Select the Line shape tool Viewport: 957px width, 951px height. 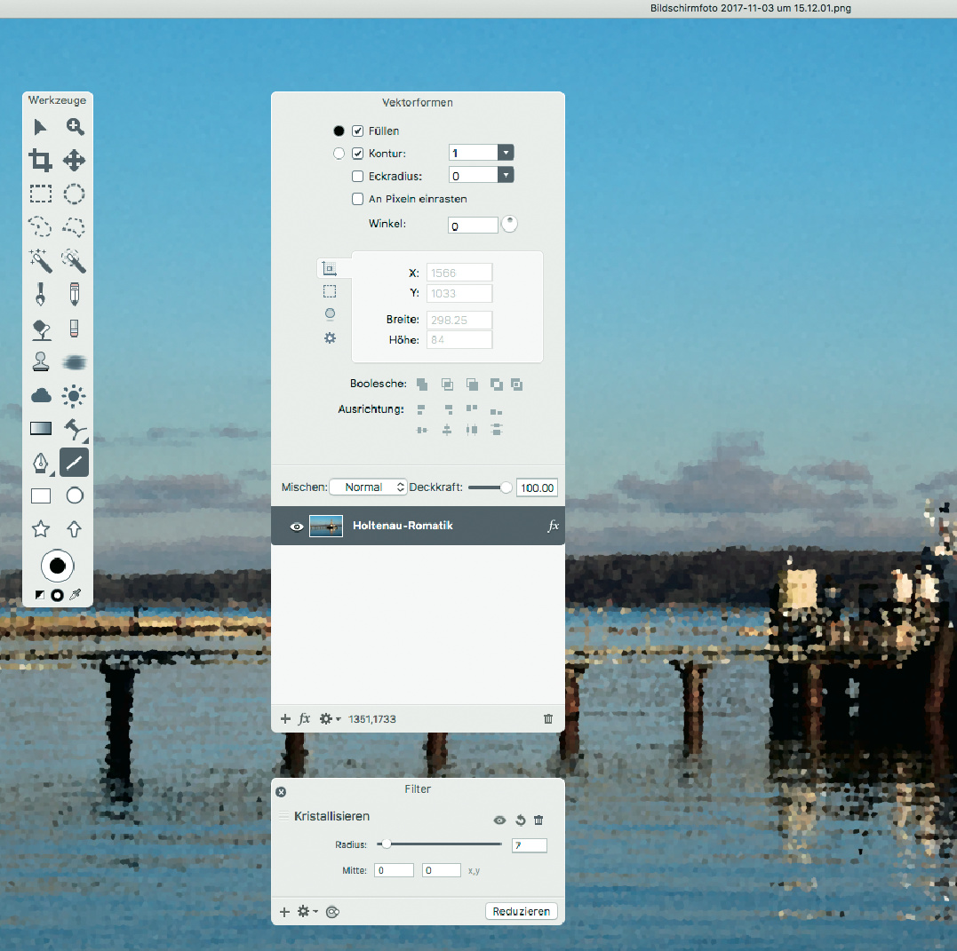click(x=74, y=463)
